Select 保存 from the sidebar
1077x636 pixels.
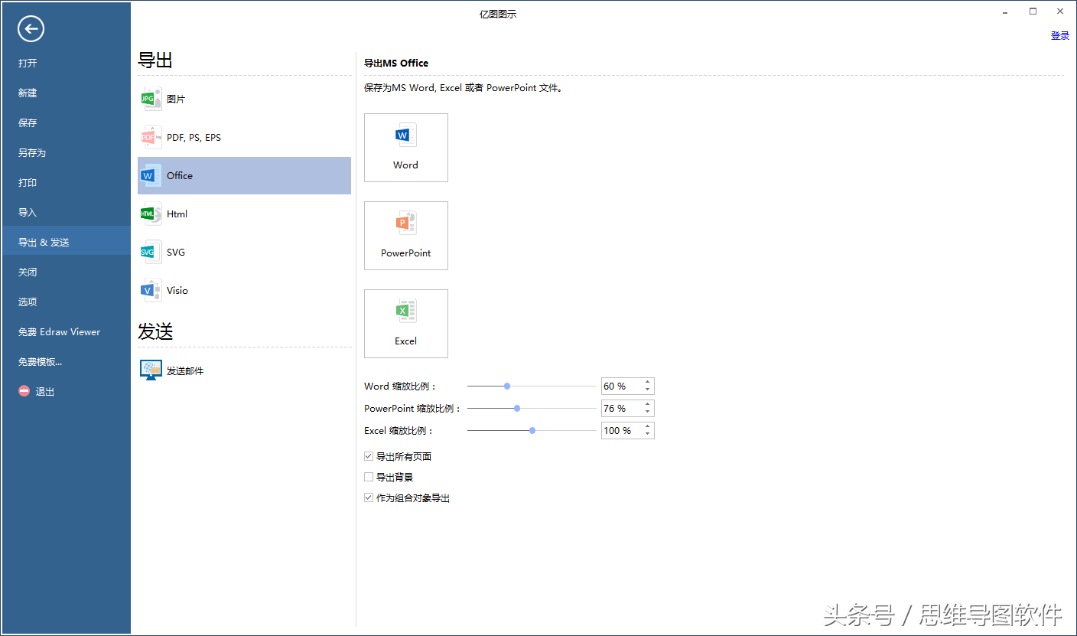click(66, 122)
